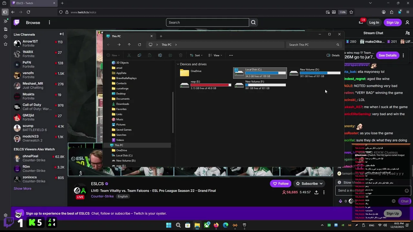Image resolution: width=413 pixels, height=232 pixels.
Task: Open the Twitch user profile icon
Action: [408, 23]
